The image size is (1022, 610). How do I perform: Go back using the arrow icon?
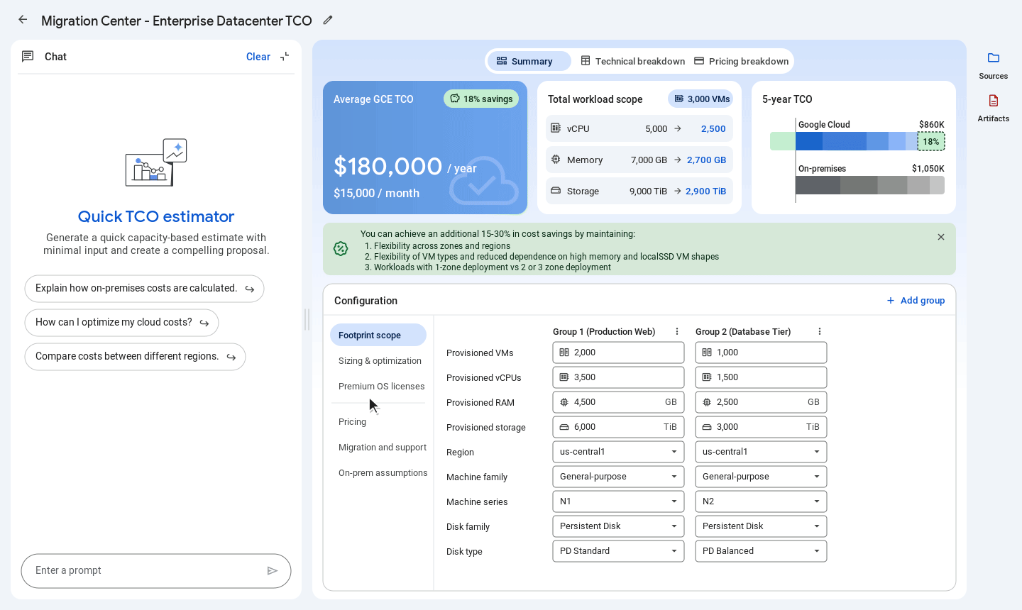23,20
